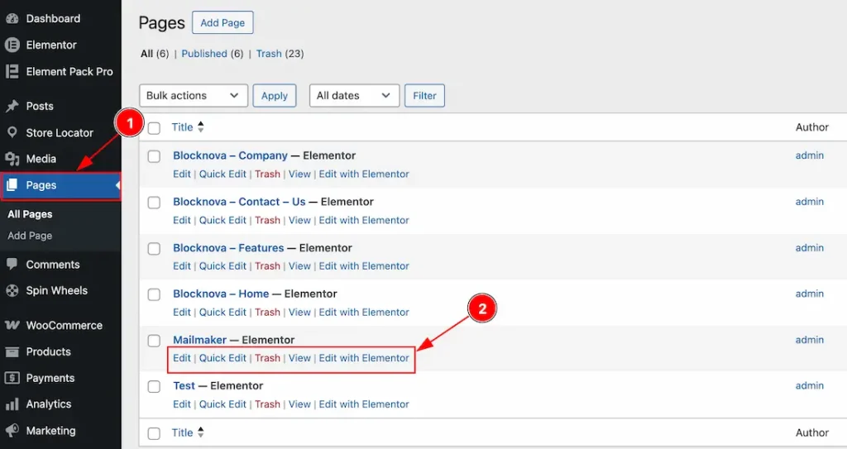Open WooCommerce icon in the sidebar

pyautogui.click(x=12, y=325)
